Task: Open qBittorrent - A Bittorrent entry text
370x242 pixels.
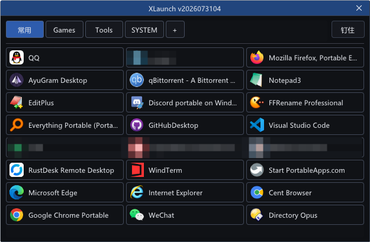Action: [x=192, y=80]
